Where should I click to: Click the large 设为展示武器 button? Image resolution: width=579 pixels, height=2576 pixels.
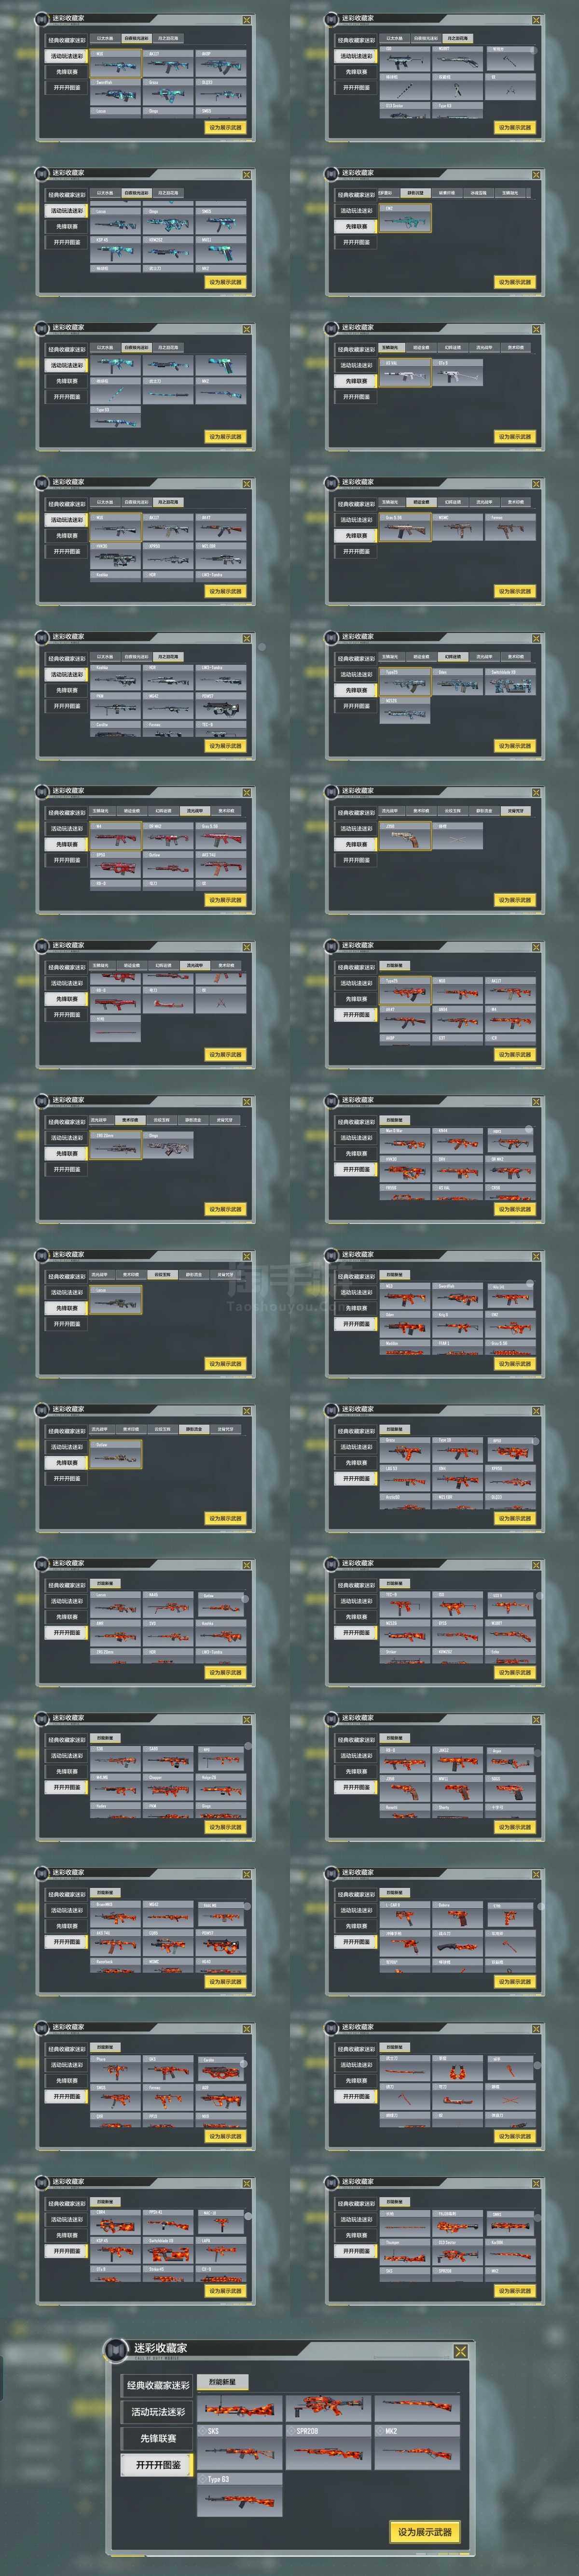click(425, 2532)
